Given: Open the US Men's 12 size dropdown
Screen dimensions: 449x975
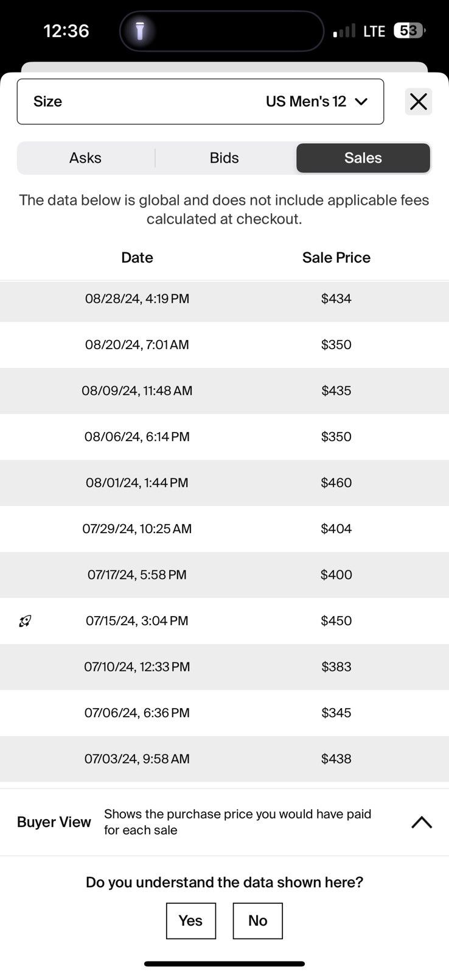Looking at the screenshot, I should (x=200, y=101).
